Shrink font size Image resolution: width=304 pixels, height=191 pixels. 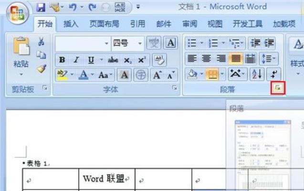pos(171,75)
